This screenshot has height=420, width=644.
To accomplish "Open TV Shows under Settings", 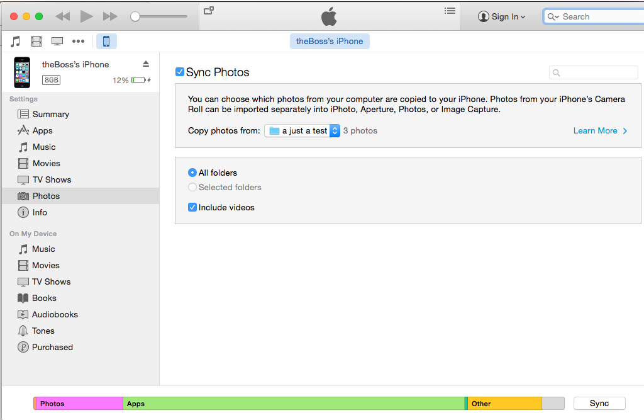I will (80, 179).
